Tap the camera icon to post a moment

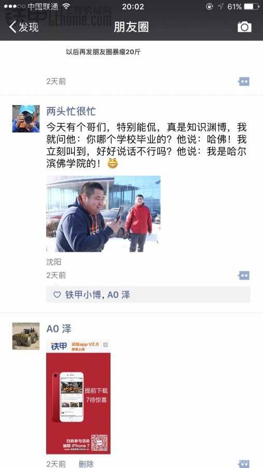[x=244, y=27]
